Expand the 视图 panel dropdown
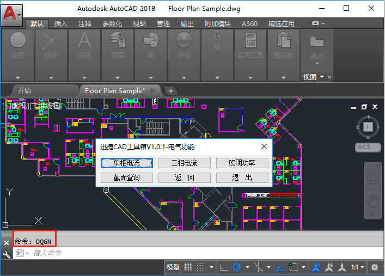 (x=322, y=77)
